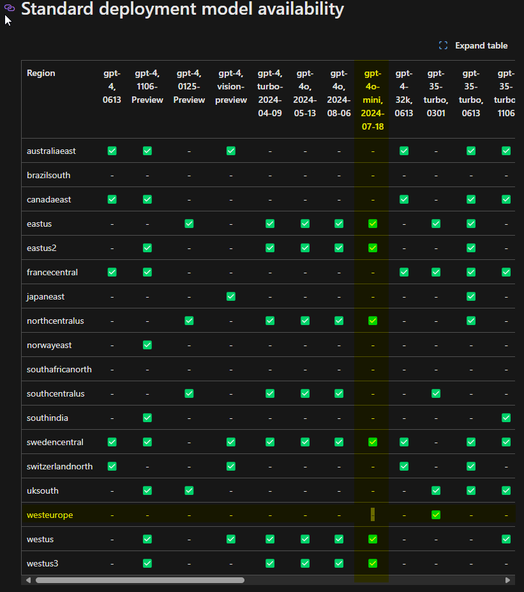
Task: Click the 'gpt-35-turbo, 0301' column header
Action: (x=436, y=93)
